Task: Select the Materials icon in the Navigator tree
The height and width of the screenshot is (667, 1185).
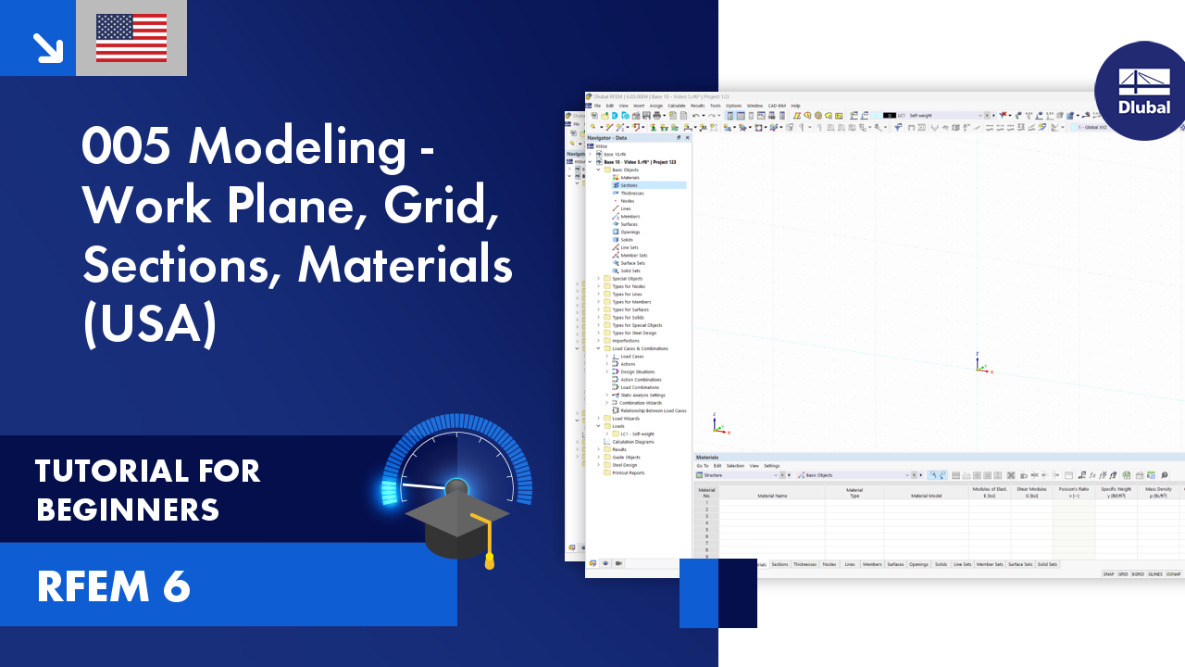Action: pyautogui.click(x=615, y=177)
